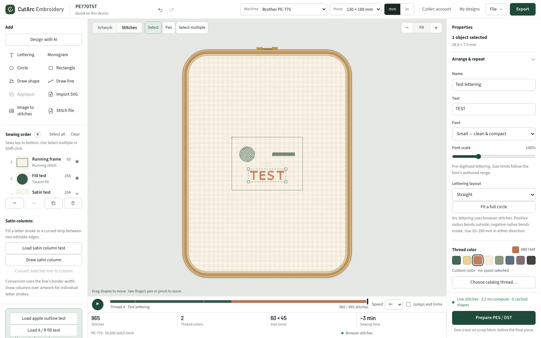Undo the last action
Screen dimensions: 541x338
click(160, 10)
